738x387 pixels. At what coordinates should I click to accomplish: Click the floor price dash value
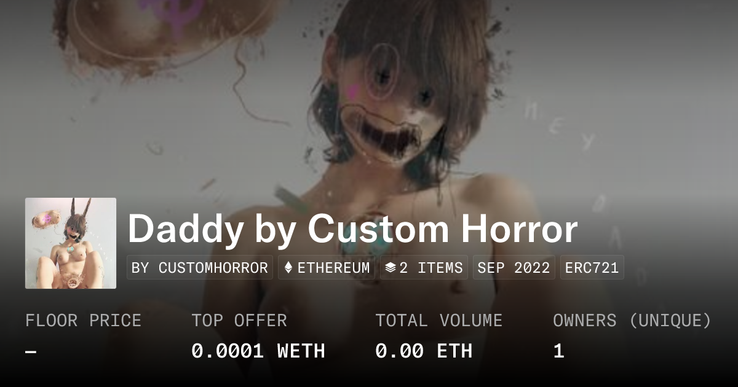[31, 351]
